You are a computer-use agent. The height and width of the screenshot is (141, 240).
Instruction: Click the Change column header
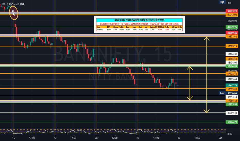pyautogui.click(x=116, y=27)
